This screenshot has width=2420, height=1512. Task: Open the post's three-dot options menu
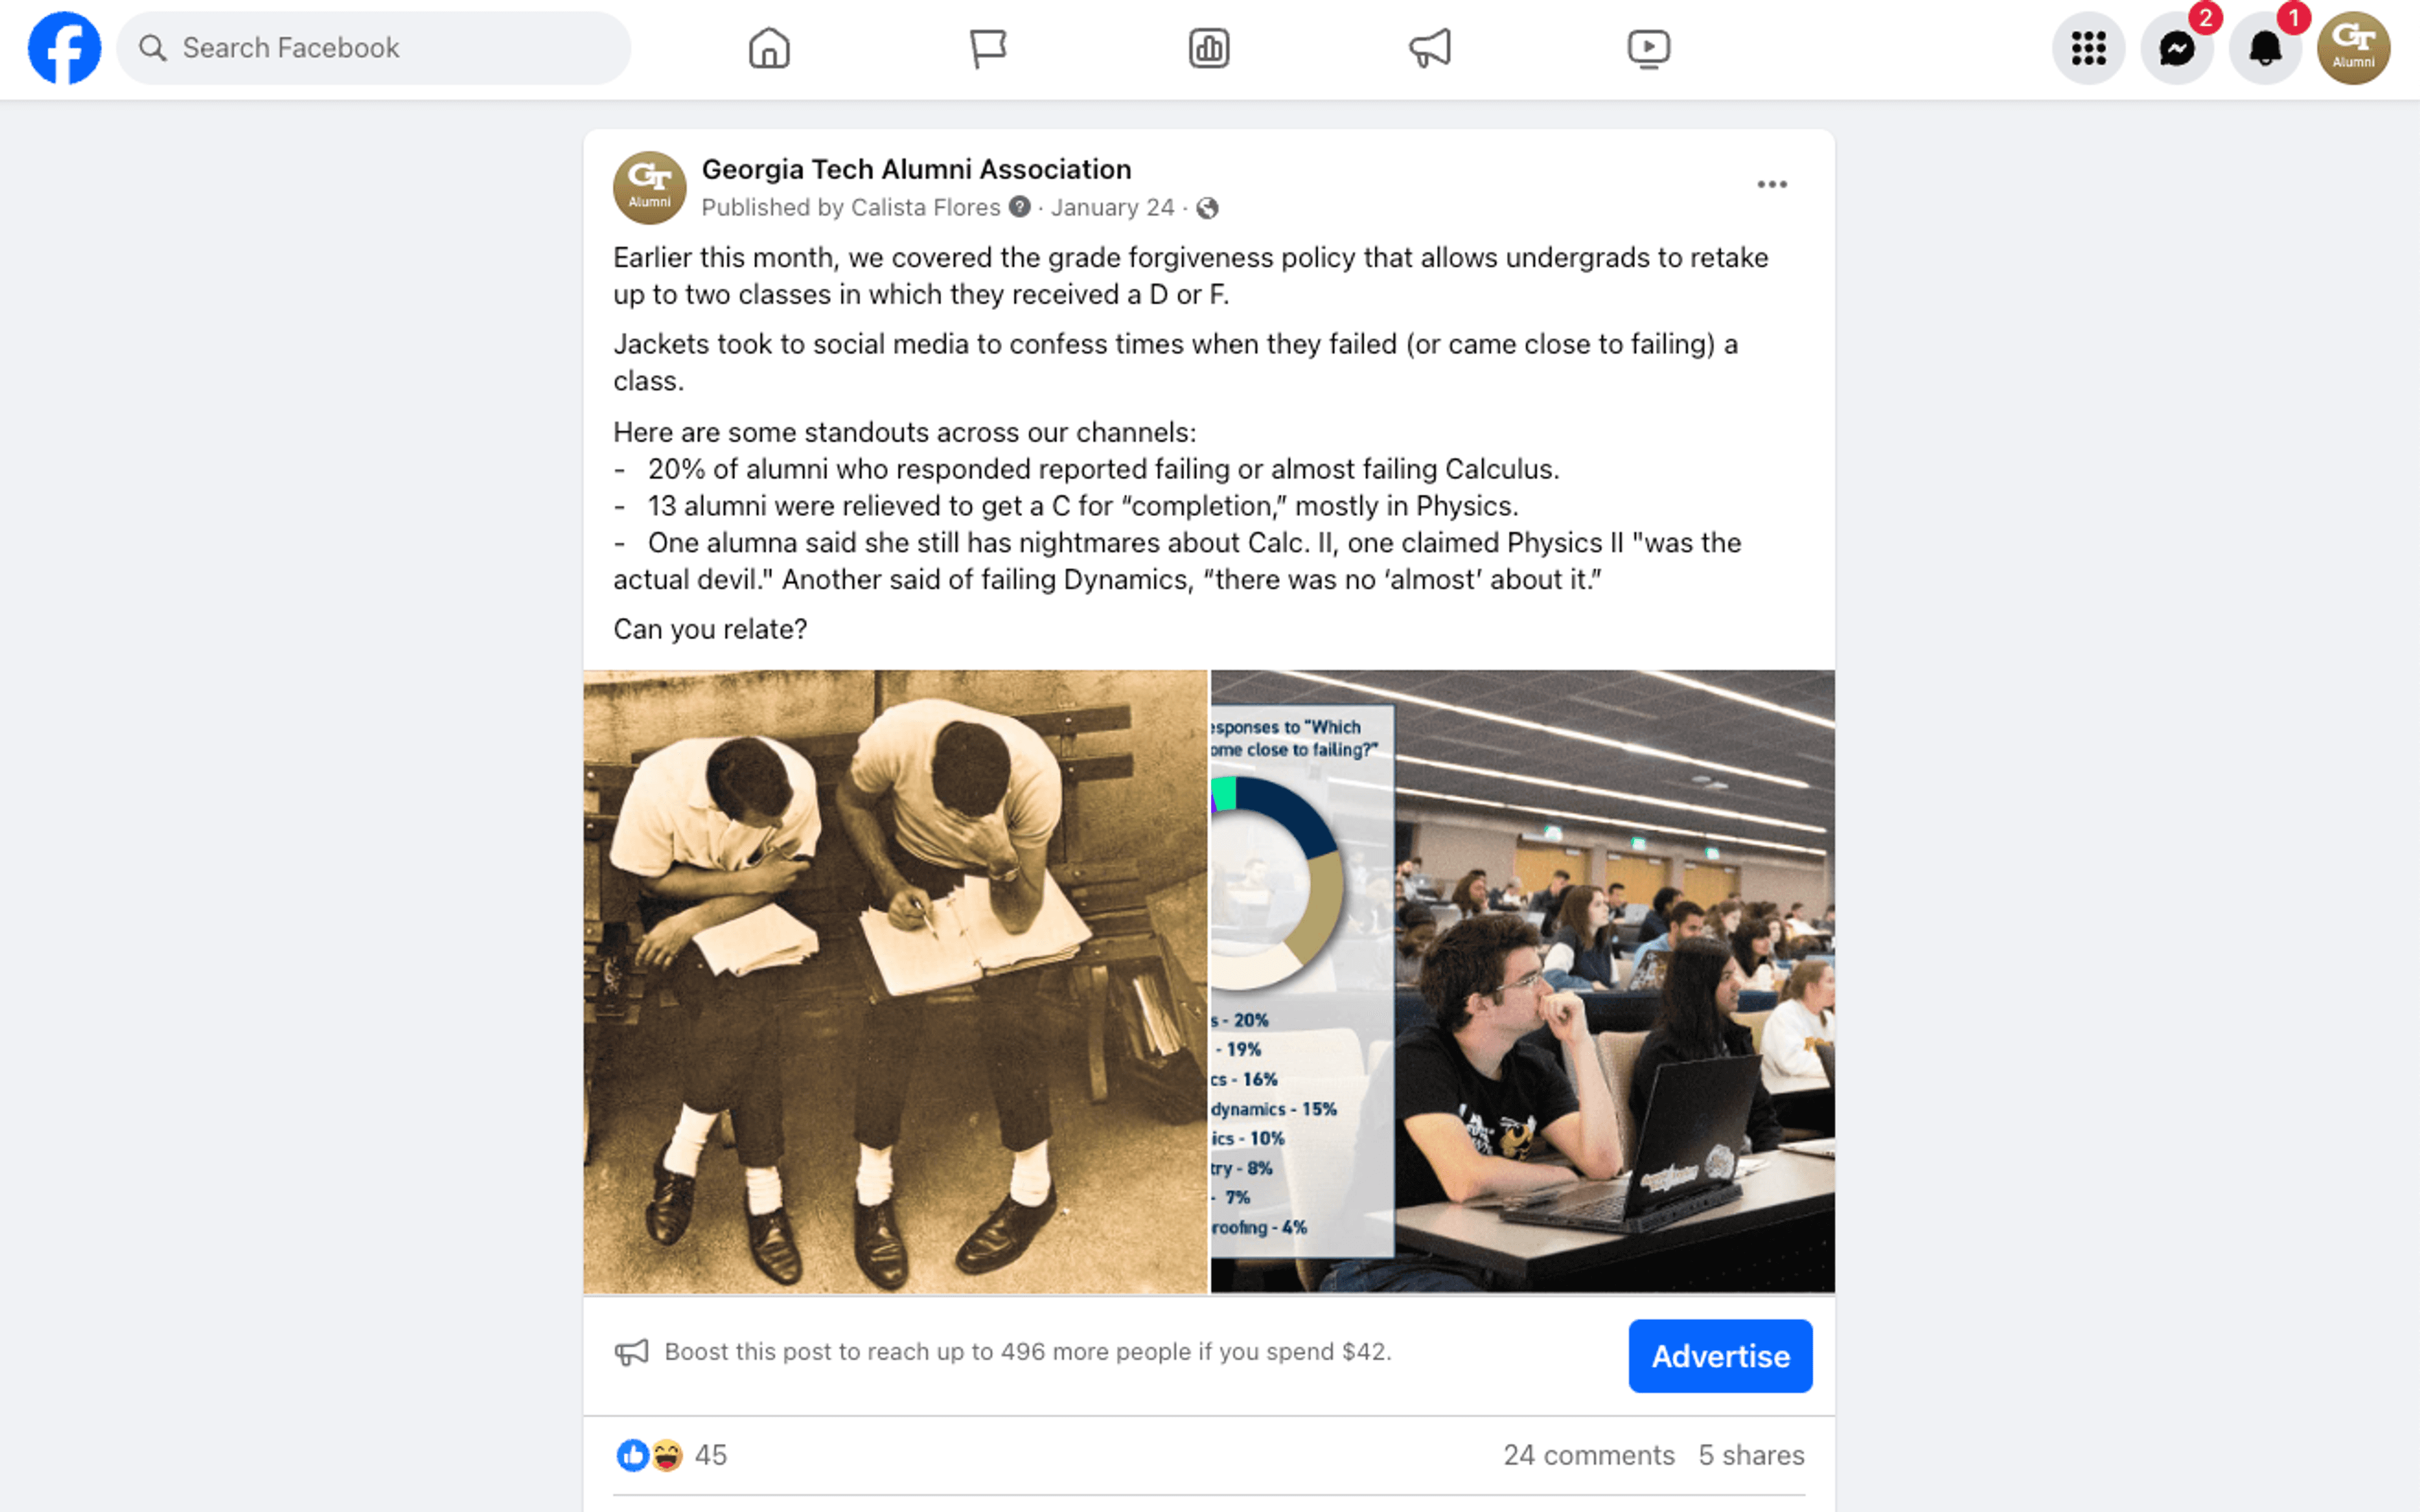pyautogui.click(x=1772, y=184)
